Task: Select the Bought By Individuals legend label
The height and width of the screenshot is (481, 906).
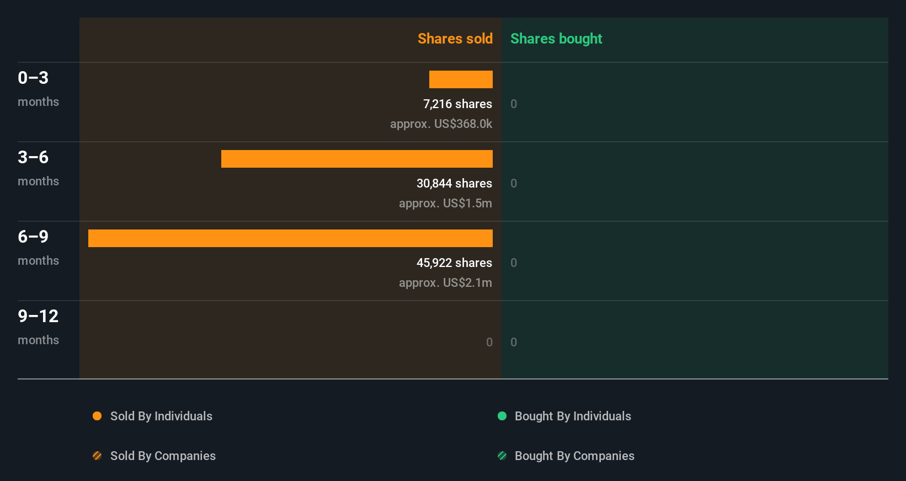Action: tap(573, 416)
